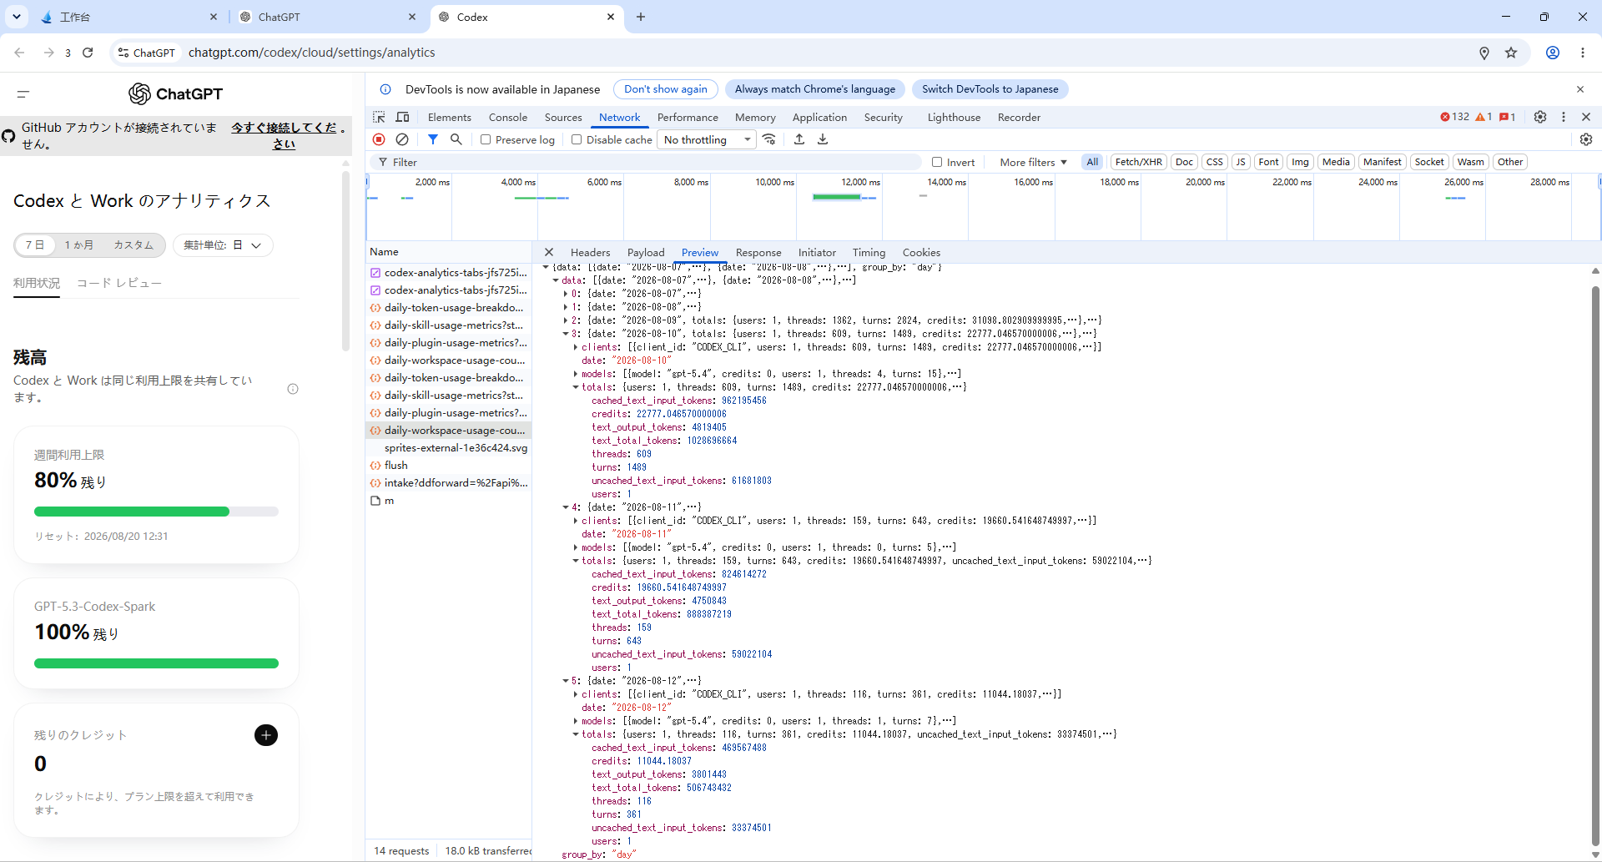Open network conditions wifi icon
The width and height of the screenshot is (1602, 862).
(769, 139)
